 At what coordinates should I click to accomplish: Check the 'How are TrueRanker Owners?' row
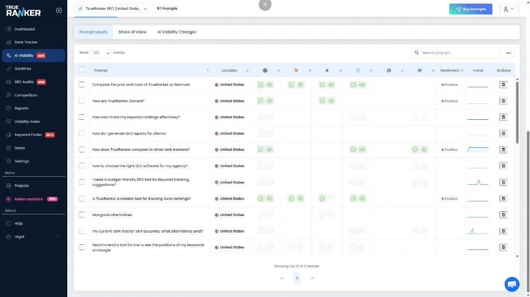81,101
